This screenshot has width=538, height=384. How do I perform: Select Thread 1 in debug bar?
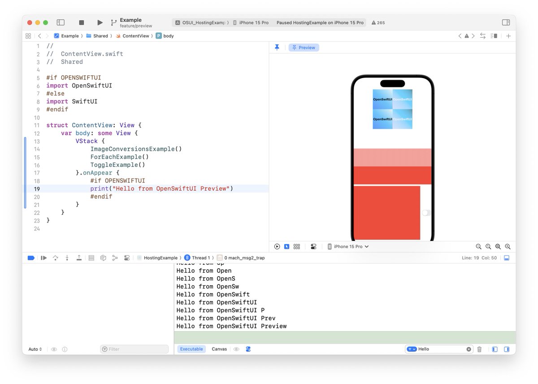click(197, 258)
